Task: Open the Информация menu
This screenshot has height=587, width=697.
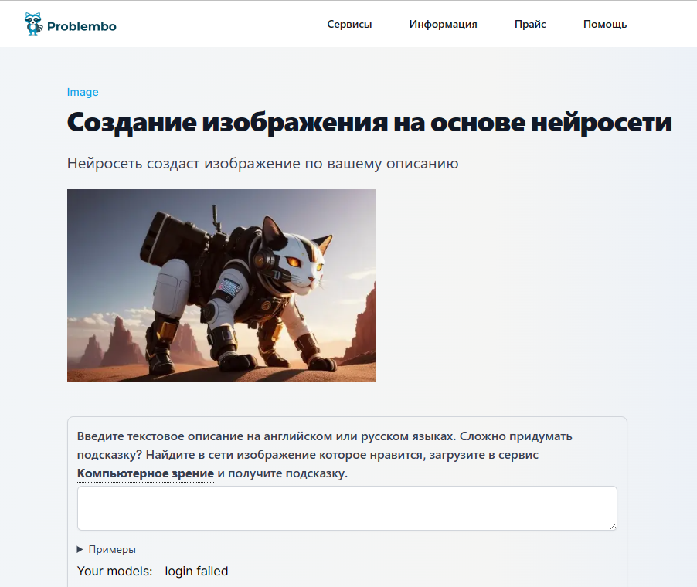Action: 444,25
